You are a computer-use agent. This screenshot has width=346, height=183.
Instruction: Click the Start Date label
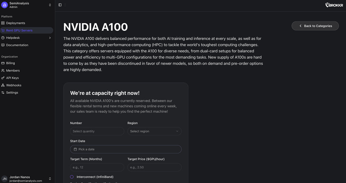[x=78, y=141]
